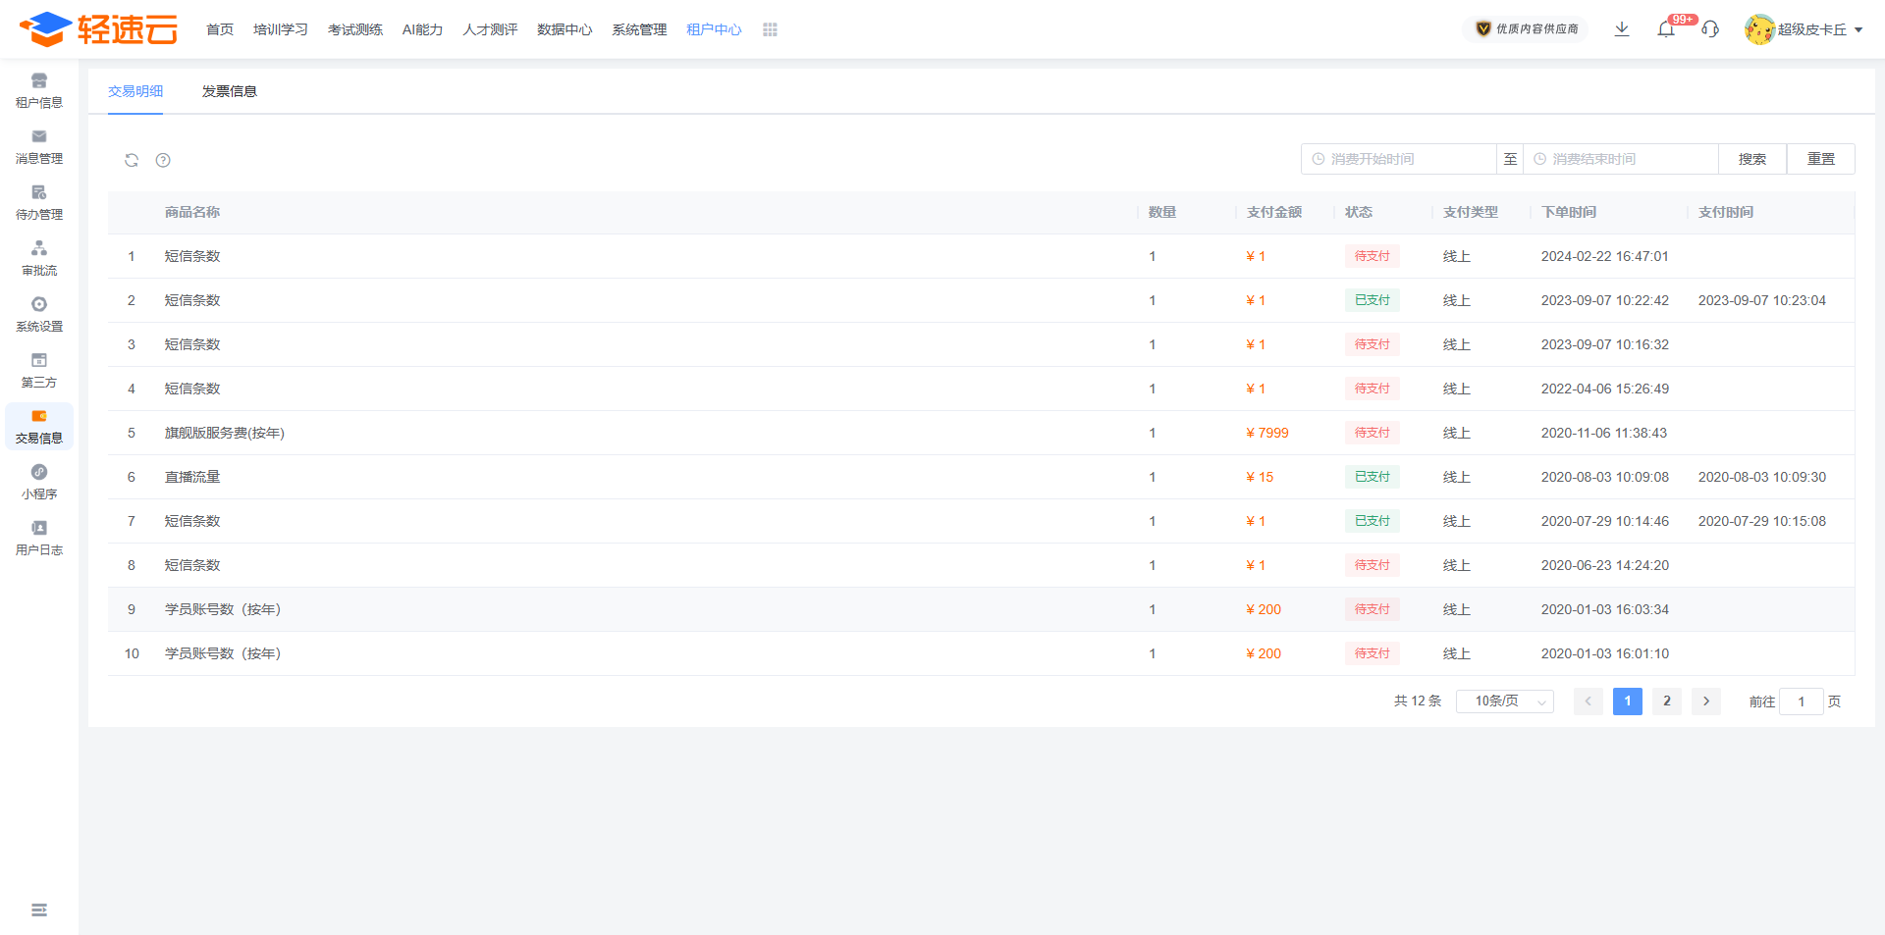Click the 搜索 button
The width and height of the screenshot is (1885, 935).
(1751, 159)
